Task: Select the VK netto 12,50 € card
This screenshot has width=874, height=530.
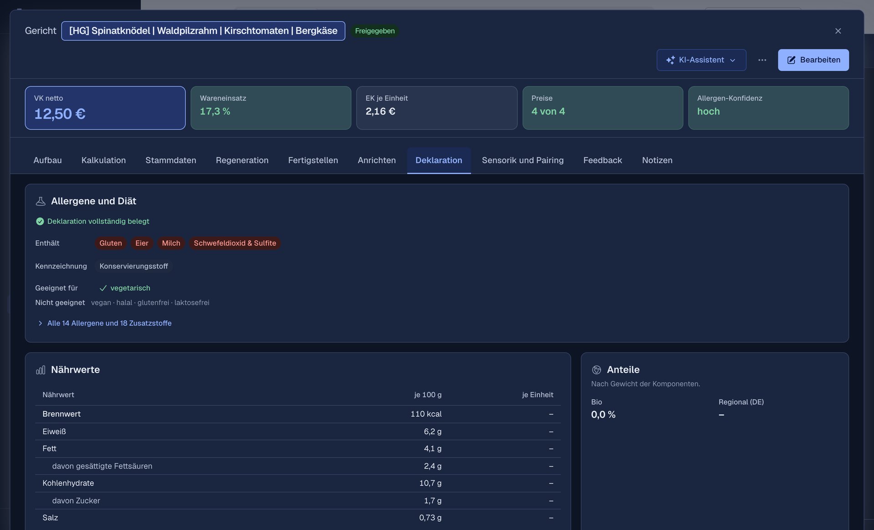Action: (105, 108)
